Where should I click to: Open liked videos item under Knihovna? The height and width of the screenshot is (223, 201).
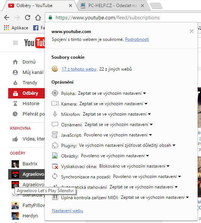(x=26, y=139)
